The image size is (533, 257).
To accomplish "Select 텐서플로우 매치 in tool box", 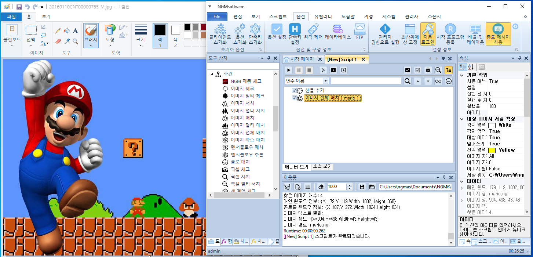I will click(247, 147).
